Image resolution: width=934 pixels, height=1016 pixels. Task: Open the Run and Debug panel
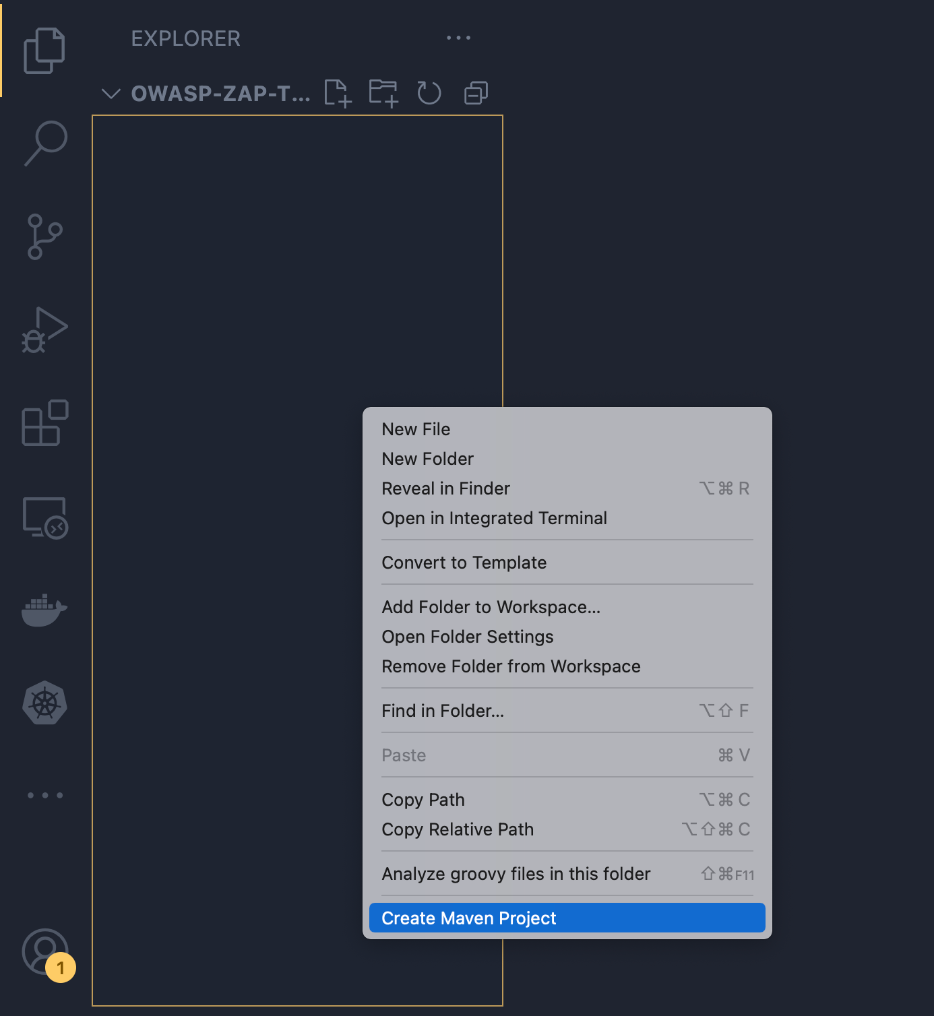pos(44,329)
